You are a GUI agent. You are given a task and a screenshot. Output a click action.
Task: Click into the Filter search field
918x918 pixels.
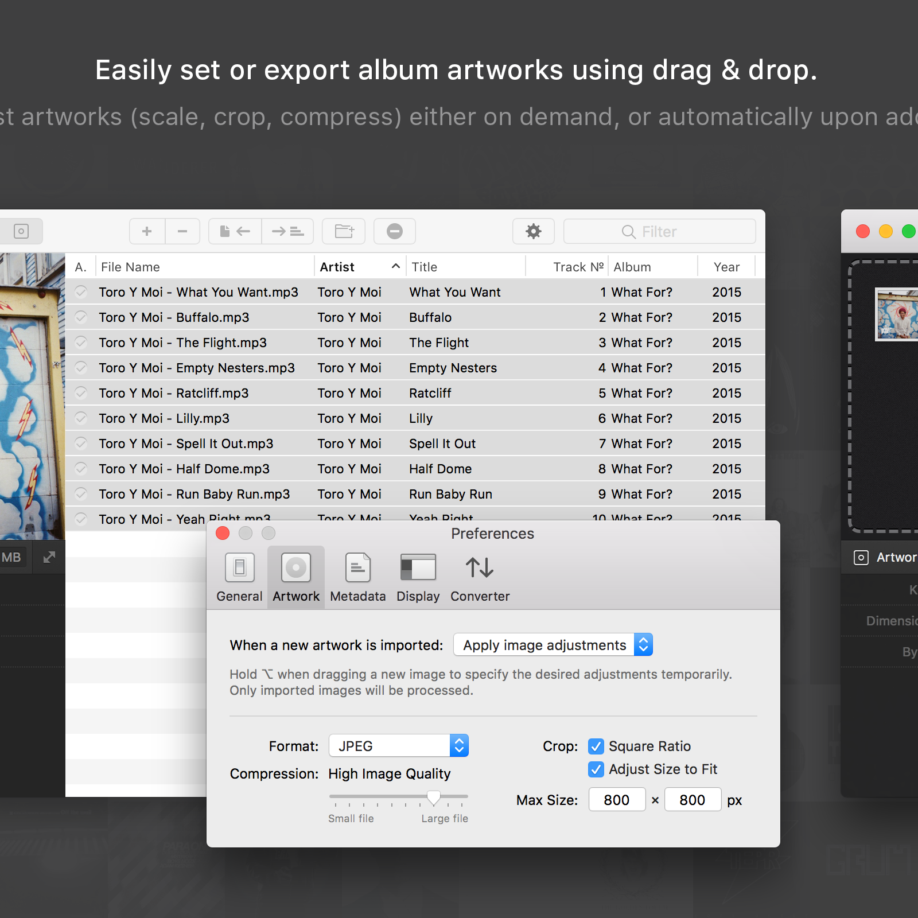[x=660, y=231]
